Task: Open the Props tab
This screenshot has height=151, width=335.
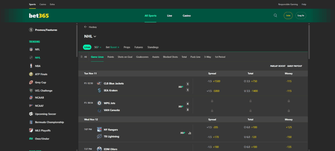Action: [127, 47]
